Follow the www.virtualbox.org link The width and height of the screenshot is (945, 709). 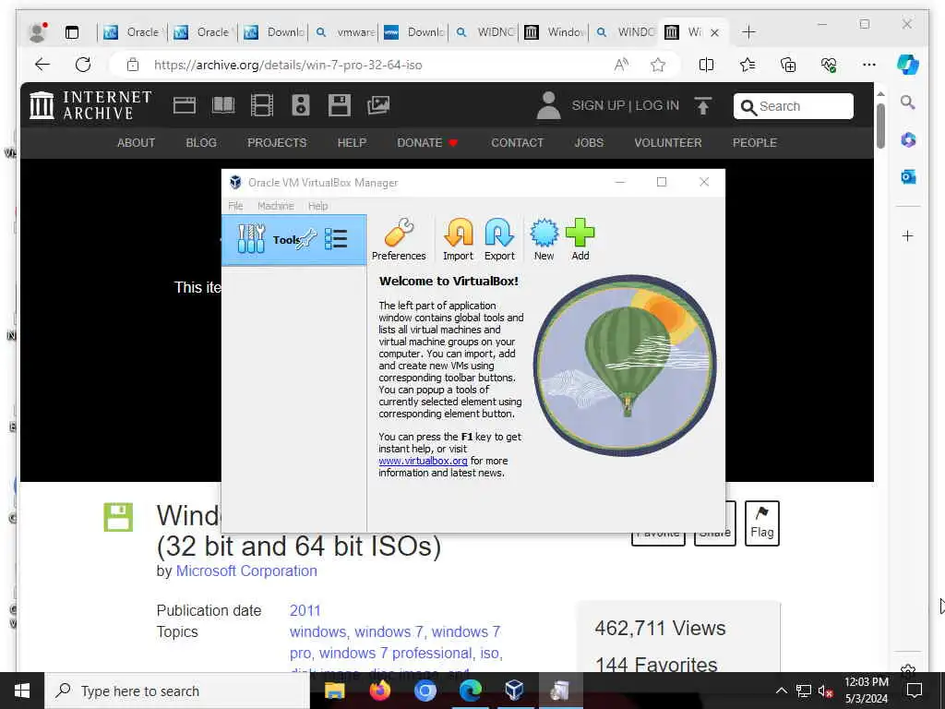423,461
